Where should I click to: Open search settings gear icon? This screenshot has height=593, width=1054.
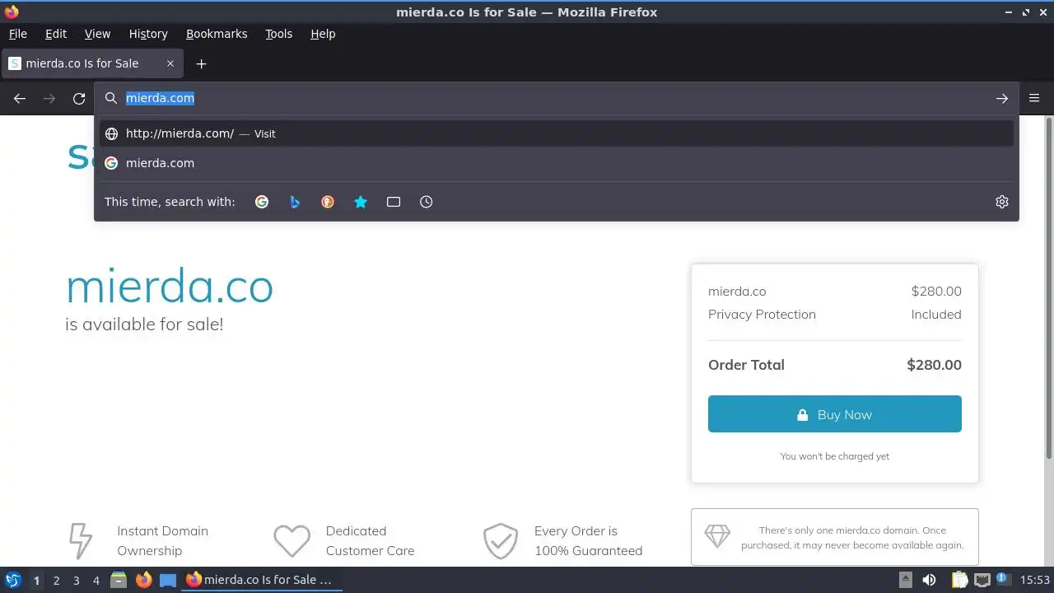coord(1002,202)
